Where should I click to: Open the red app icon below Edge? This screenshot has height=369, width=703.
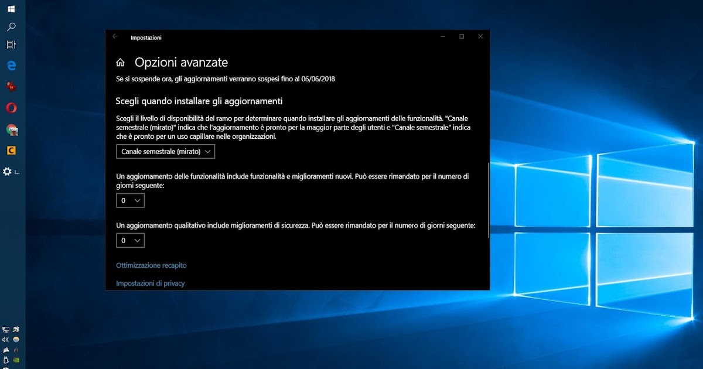(x=11, y=87)
